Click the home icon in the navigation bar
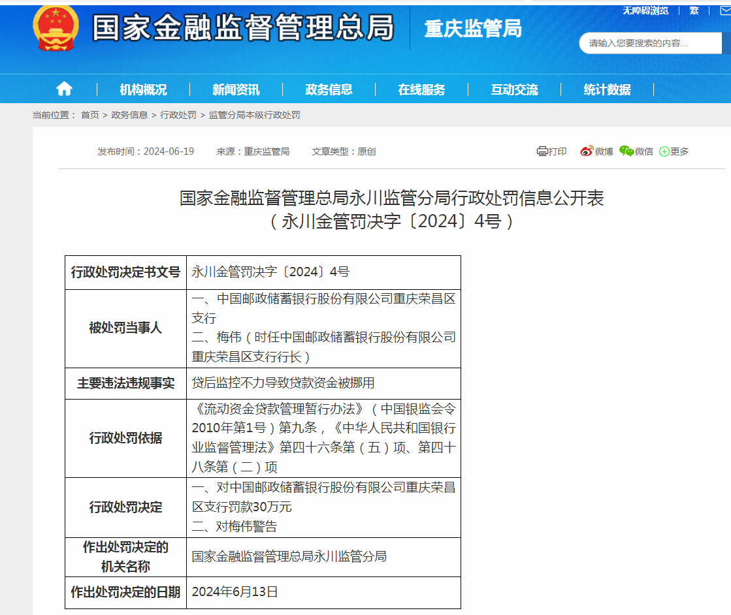 click(x=63, y=89)
